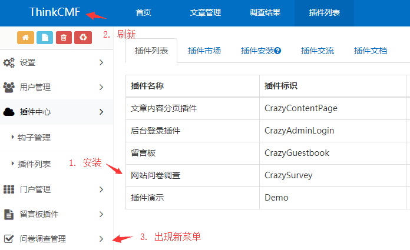Open the 文章管理 top navigation item
The image size is (410, 250).
(x=206, y=12)
